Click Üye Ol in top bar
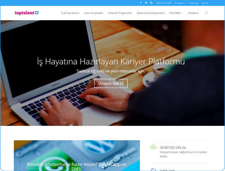The width and height of the screenshot is (225, 171). (205, 3)
